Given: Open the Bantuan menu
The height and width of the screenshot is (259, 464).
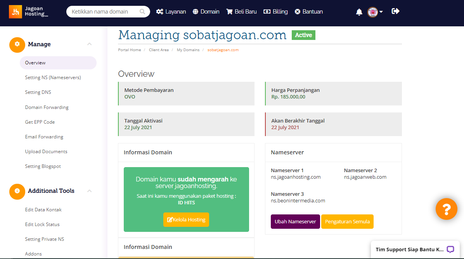Looking at the screenshot, I should click(x=309, y=12).
